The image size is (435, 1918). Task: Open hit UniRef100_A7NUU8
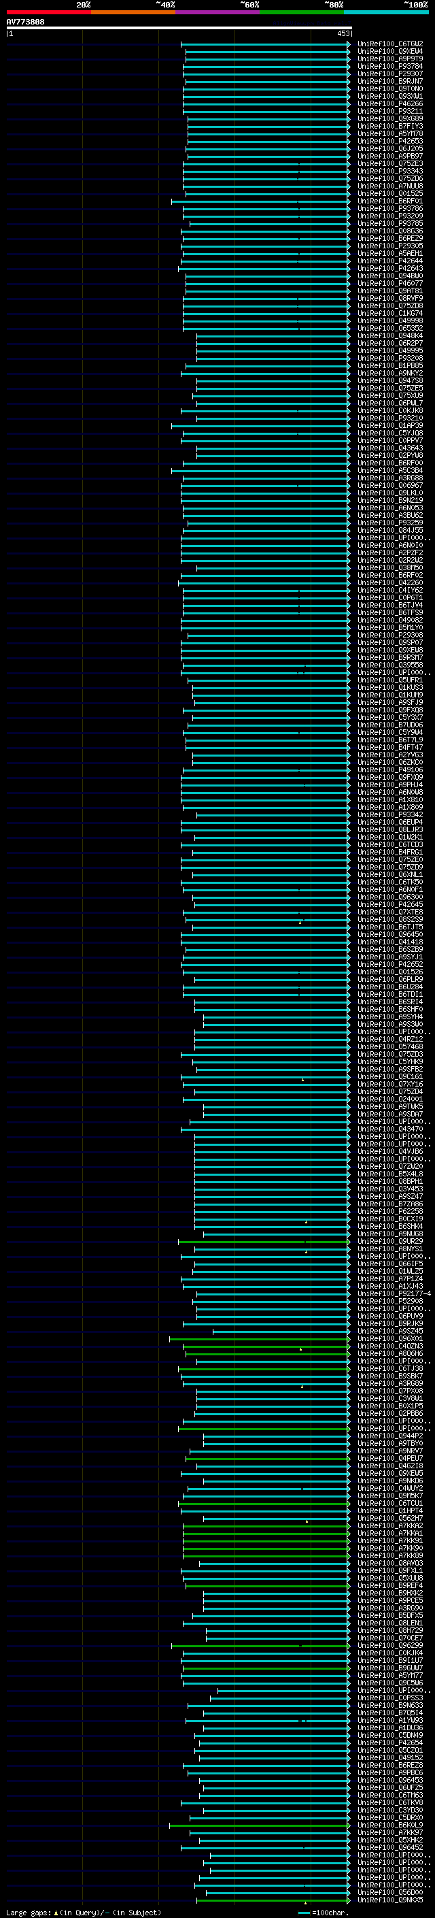pos(390,186)
